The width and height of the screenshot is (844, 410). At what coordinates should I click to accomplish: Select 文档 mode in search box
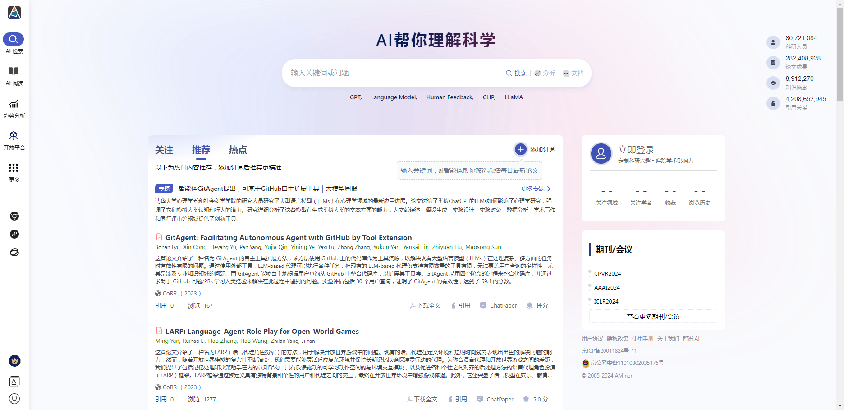573,73
